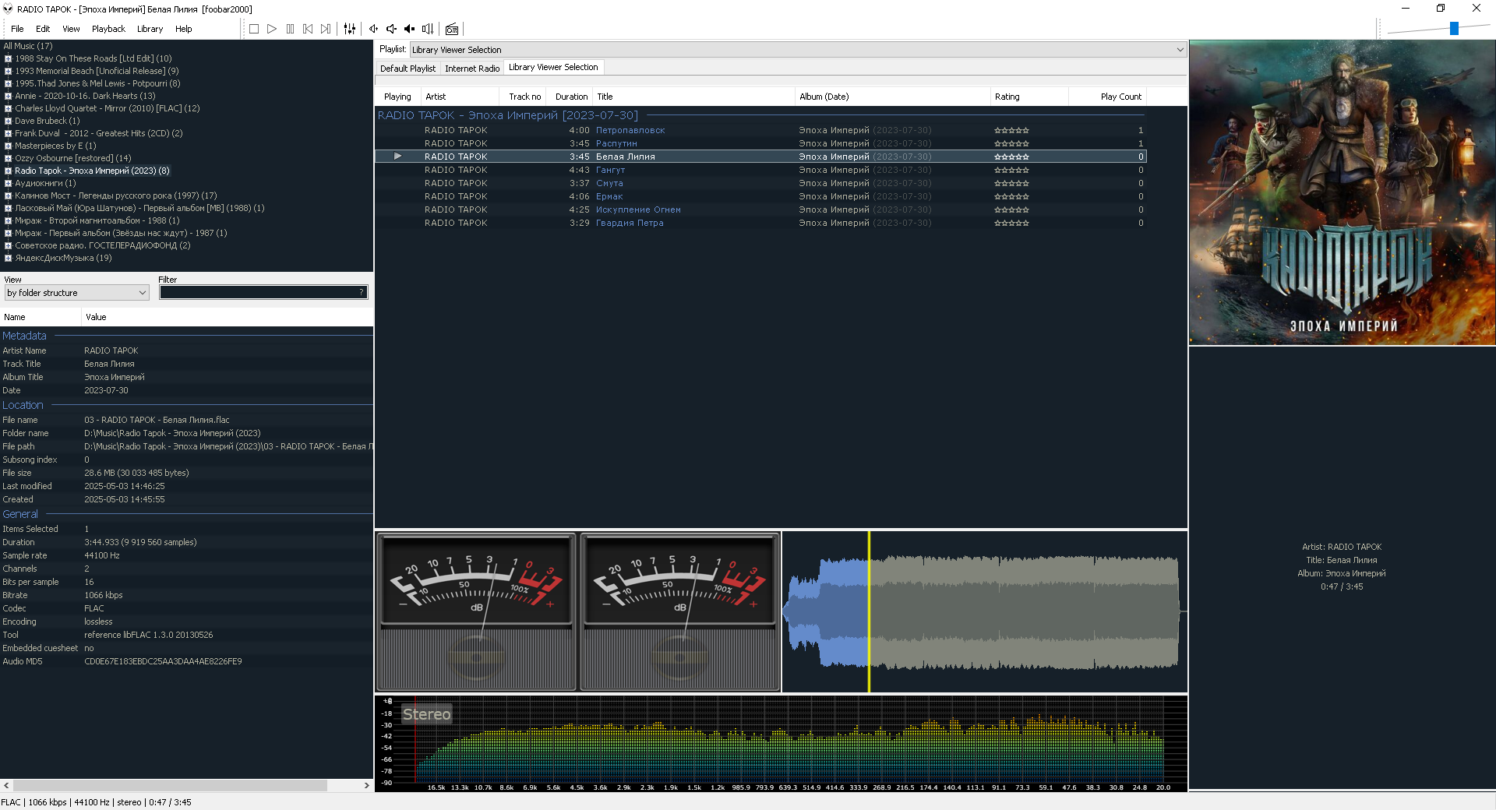Viewport: 1496px width, 810px height.
Task: Open the Playback menu
Action: [x=108, y=29]
